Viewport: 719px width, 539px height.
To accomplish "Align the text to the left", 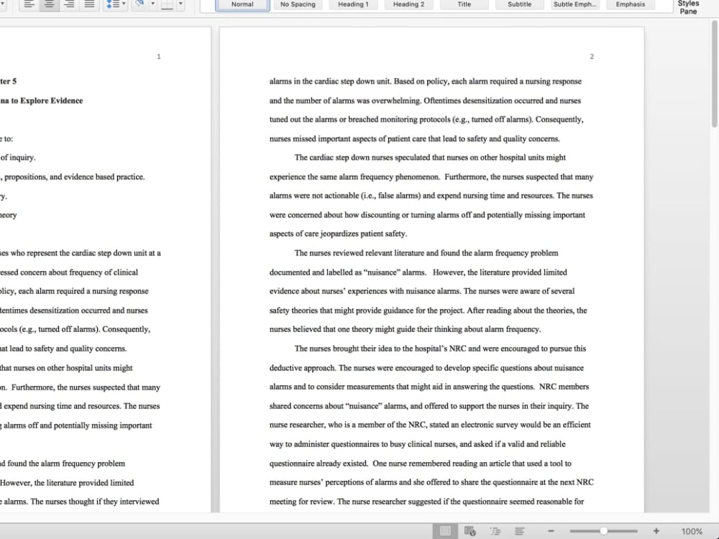I will point(29,5).
